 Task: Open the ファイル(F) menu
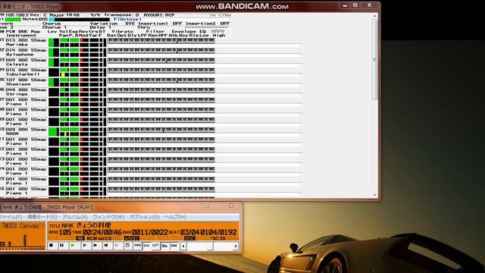(x=11, y=217)
